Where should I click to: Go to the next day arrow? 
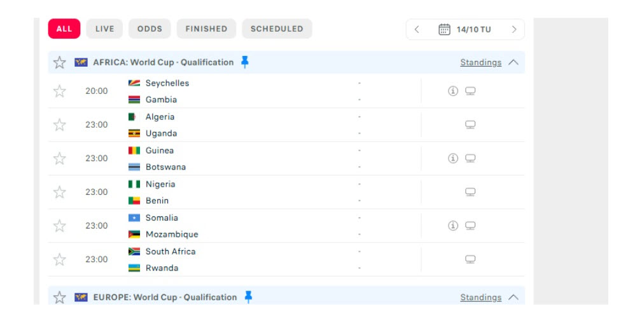click(513, 29)
